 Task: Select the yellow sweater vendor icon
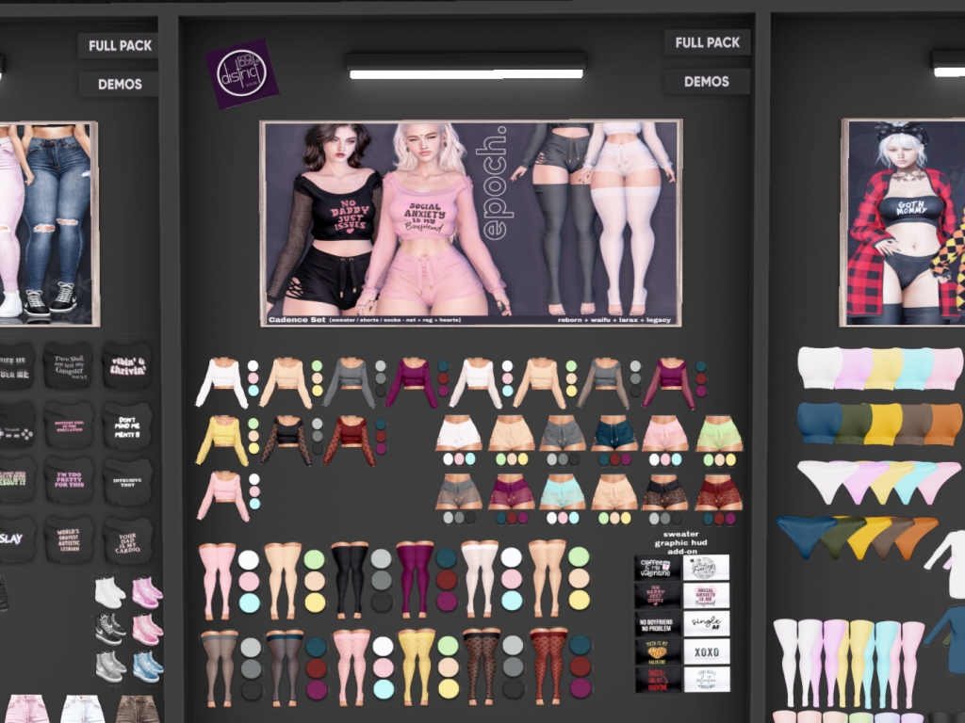click(221, 440)
